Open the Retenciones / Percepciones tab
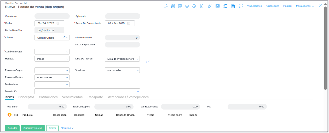The height and width of the screenshot is (133, 329). click(x=128, y=97)
